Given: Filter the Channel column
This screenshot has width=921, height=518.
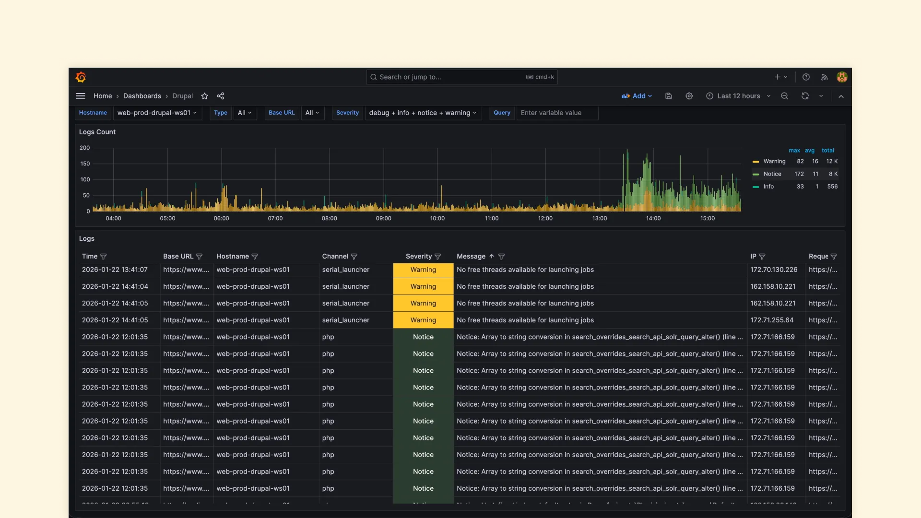Looking at the screenshot, I should click(x=354, y=257).
